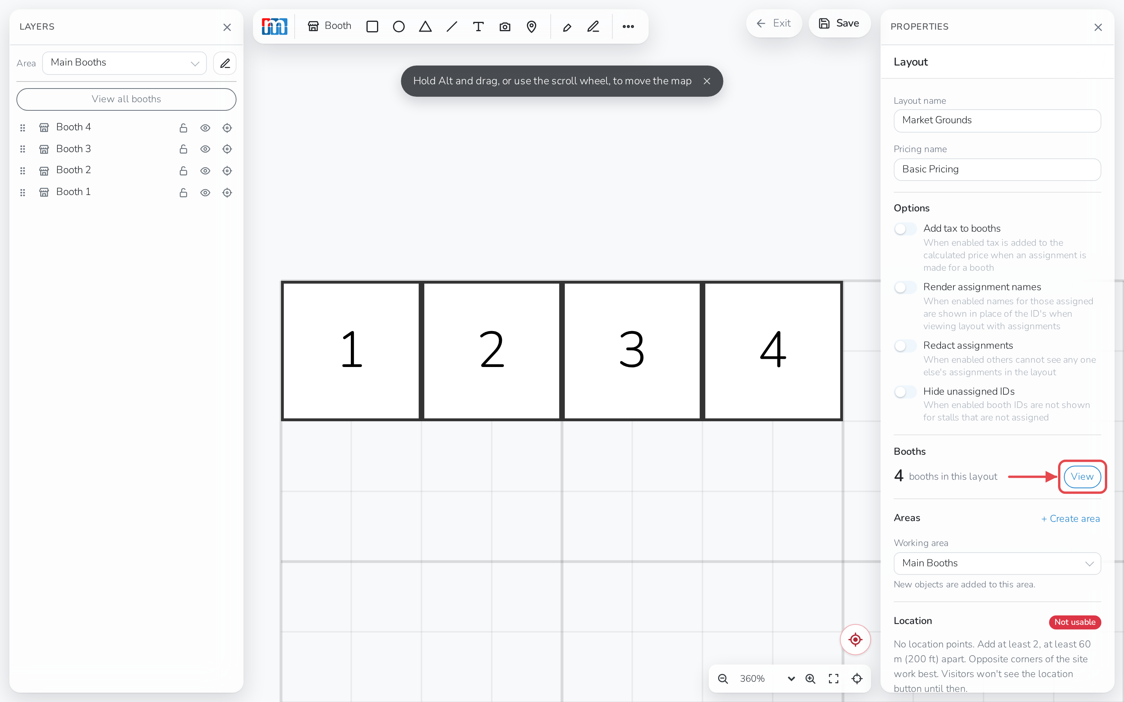1124x702 pixels.
Task: Hide the Booth 2 layer
Action: point(205,170)
